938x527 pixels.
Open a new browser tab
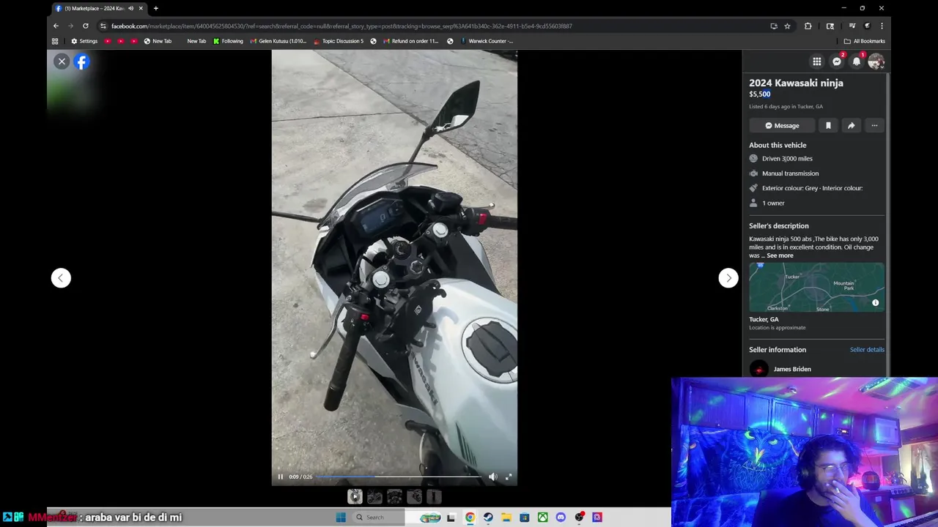pyautogui.click(x=156, y=8)
